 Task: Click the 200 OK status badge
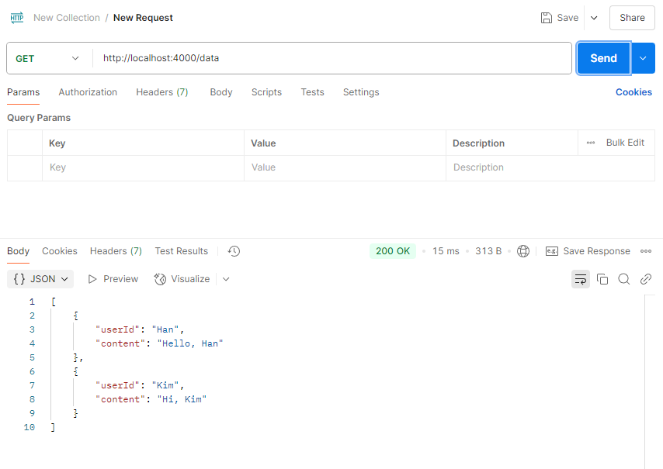point(393,251)
